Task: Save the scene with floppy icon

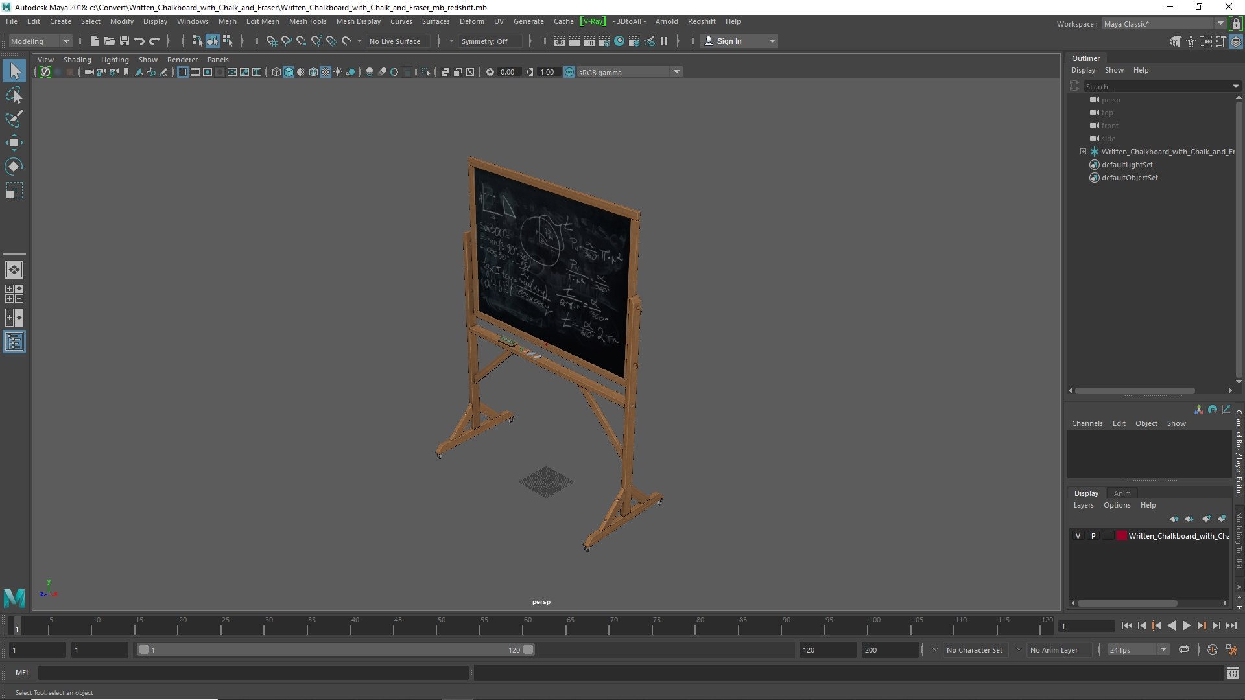Action: point(124,41)
